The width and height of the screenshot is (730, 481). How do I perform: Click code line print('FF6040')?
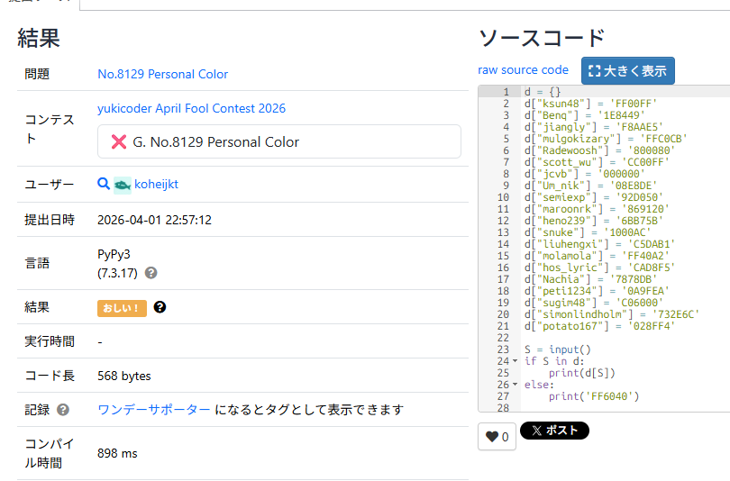pos(594,396)
